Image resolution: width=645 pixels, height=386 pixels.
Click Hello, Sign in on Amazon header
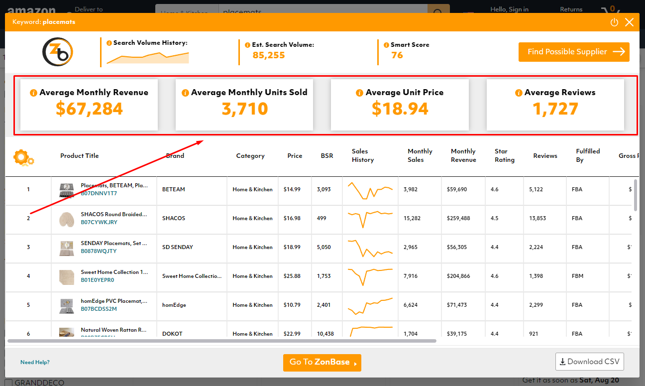pyautogui.click(x=510, y=9)
